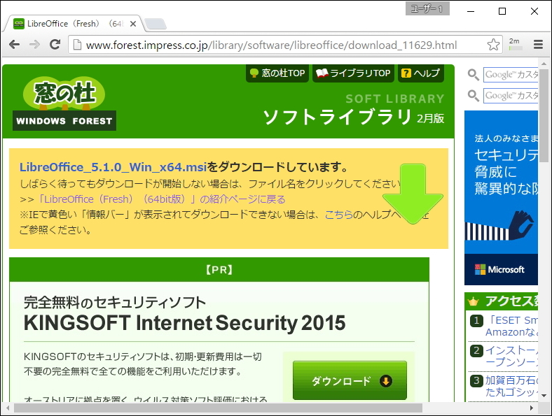
Task: Open ライブラリTOP navigation button
Action: tap(353, 73)
